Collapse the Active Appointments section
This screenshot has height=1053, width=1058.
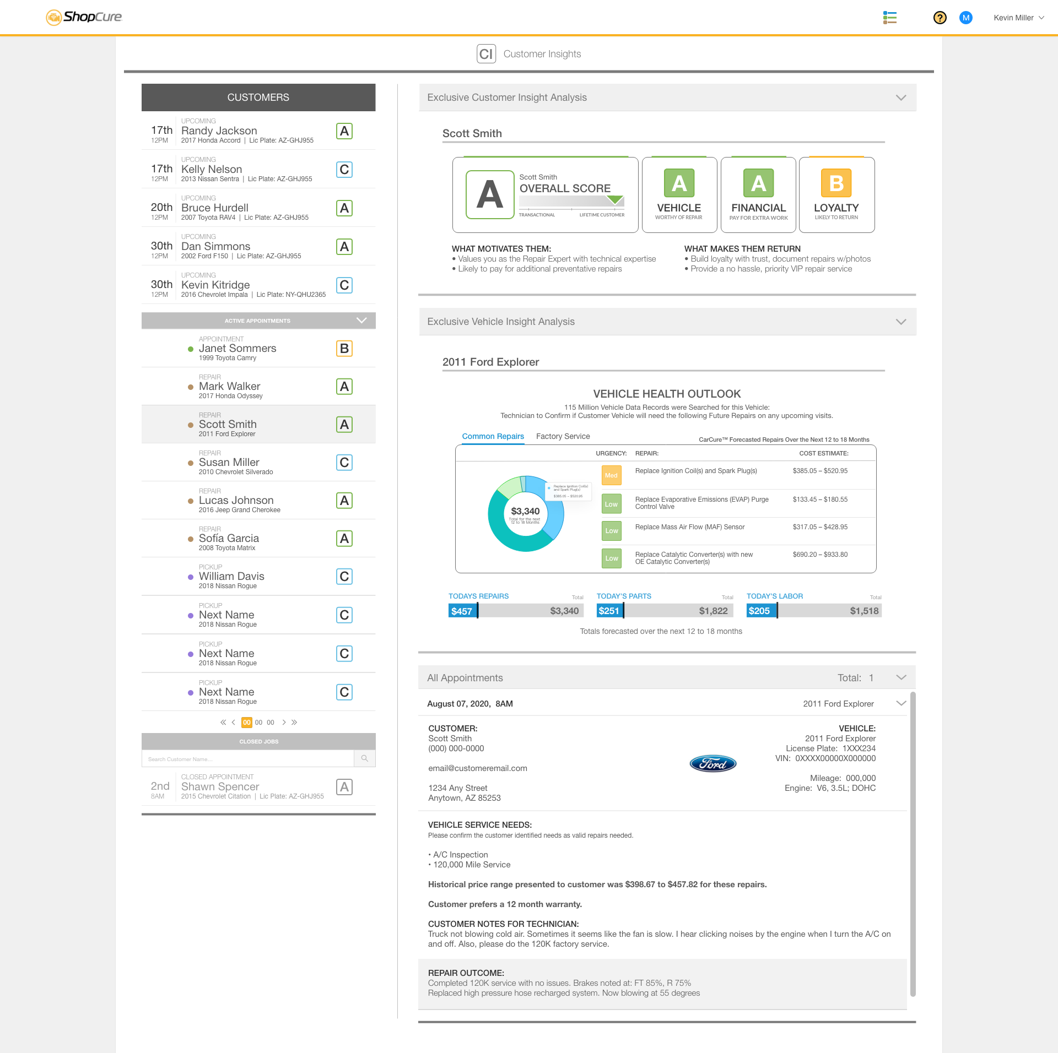pyautogui.click(x=361, y=321)
